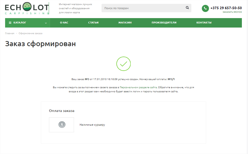Click the Оформление заказа breadcrumb
This screenshot has width=248, height=154.
tap(30, 33)
